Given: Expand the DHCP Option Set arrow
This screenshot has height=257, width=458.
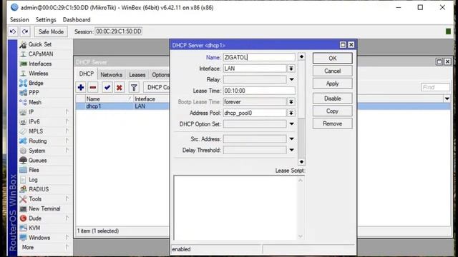Looking at the screenshot, I should coord(291,124).
